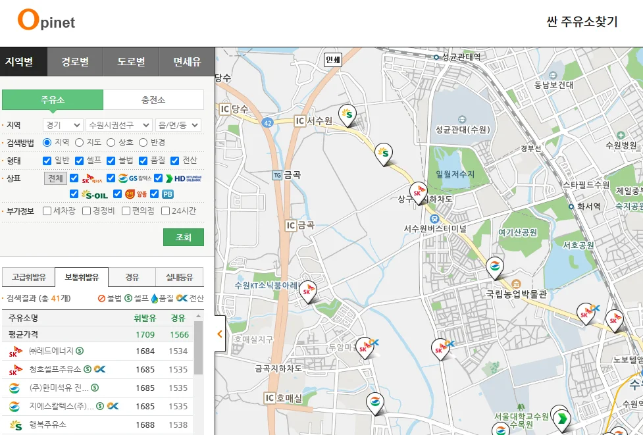
Task: Open the (주)한미석유 list entry
Action: point(97,388)
